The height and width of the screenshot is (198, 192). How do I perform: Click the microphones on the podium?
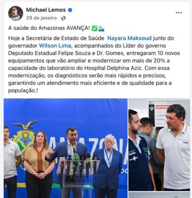[x=78, y=164]
